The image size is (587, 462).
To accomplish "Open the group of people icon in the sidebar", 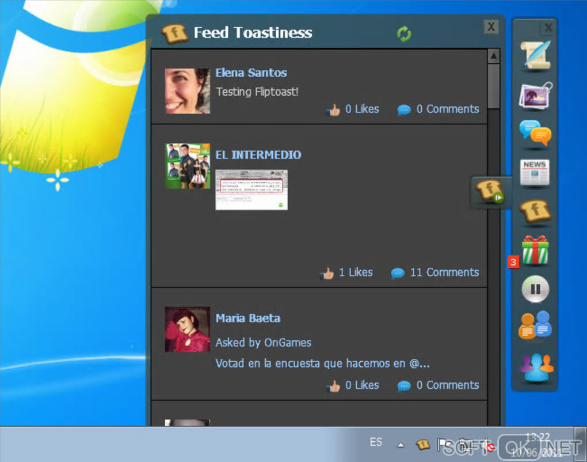I will [536, 367].
